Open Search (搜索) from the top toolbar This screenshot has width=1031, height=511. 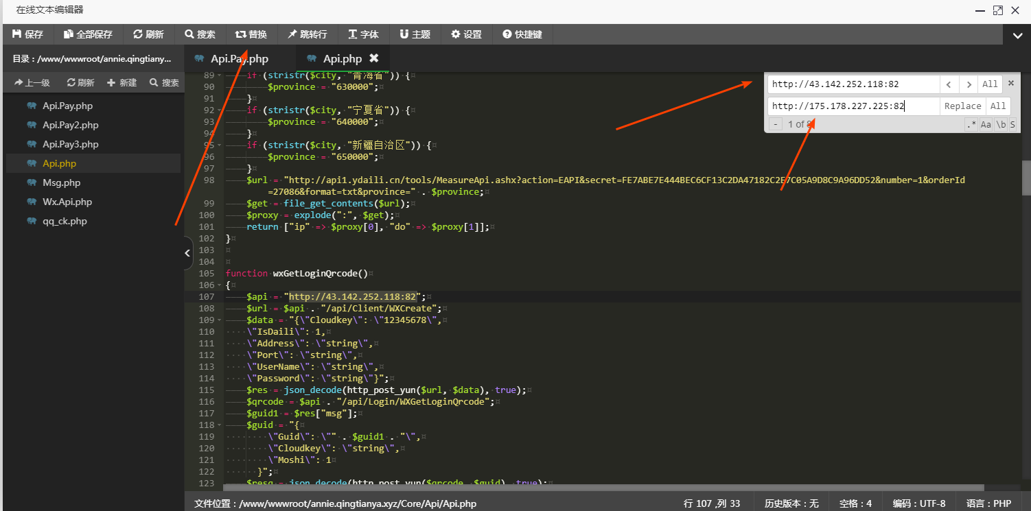(200, 34)
